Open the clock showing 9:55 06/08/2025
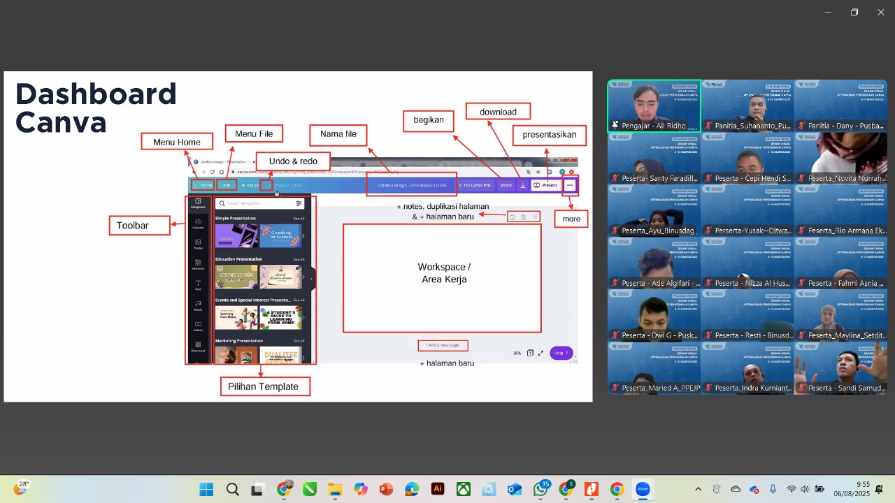 851,489
